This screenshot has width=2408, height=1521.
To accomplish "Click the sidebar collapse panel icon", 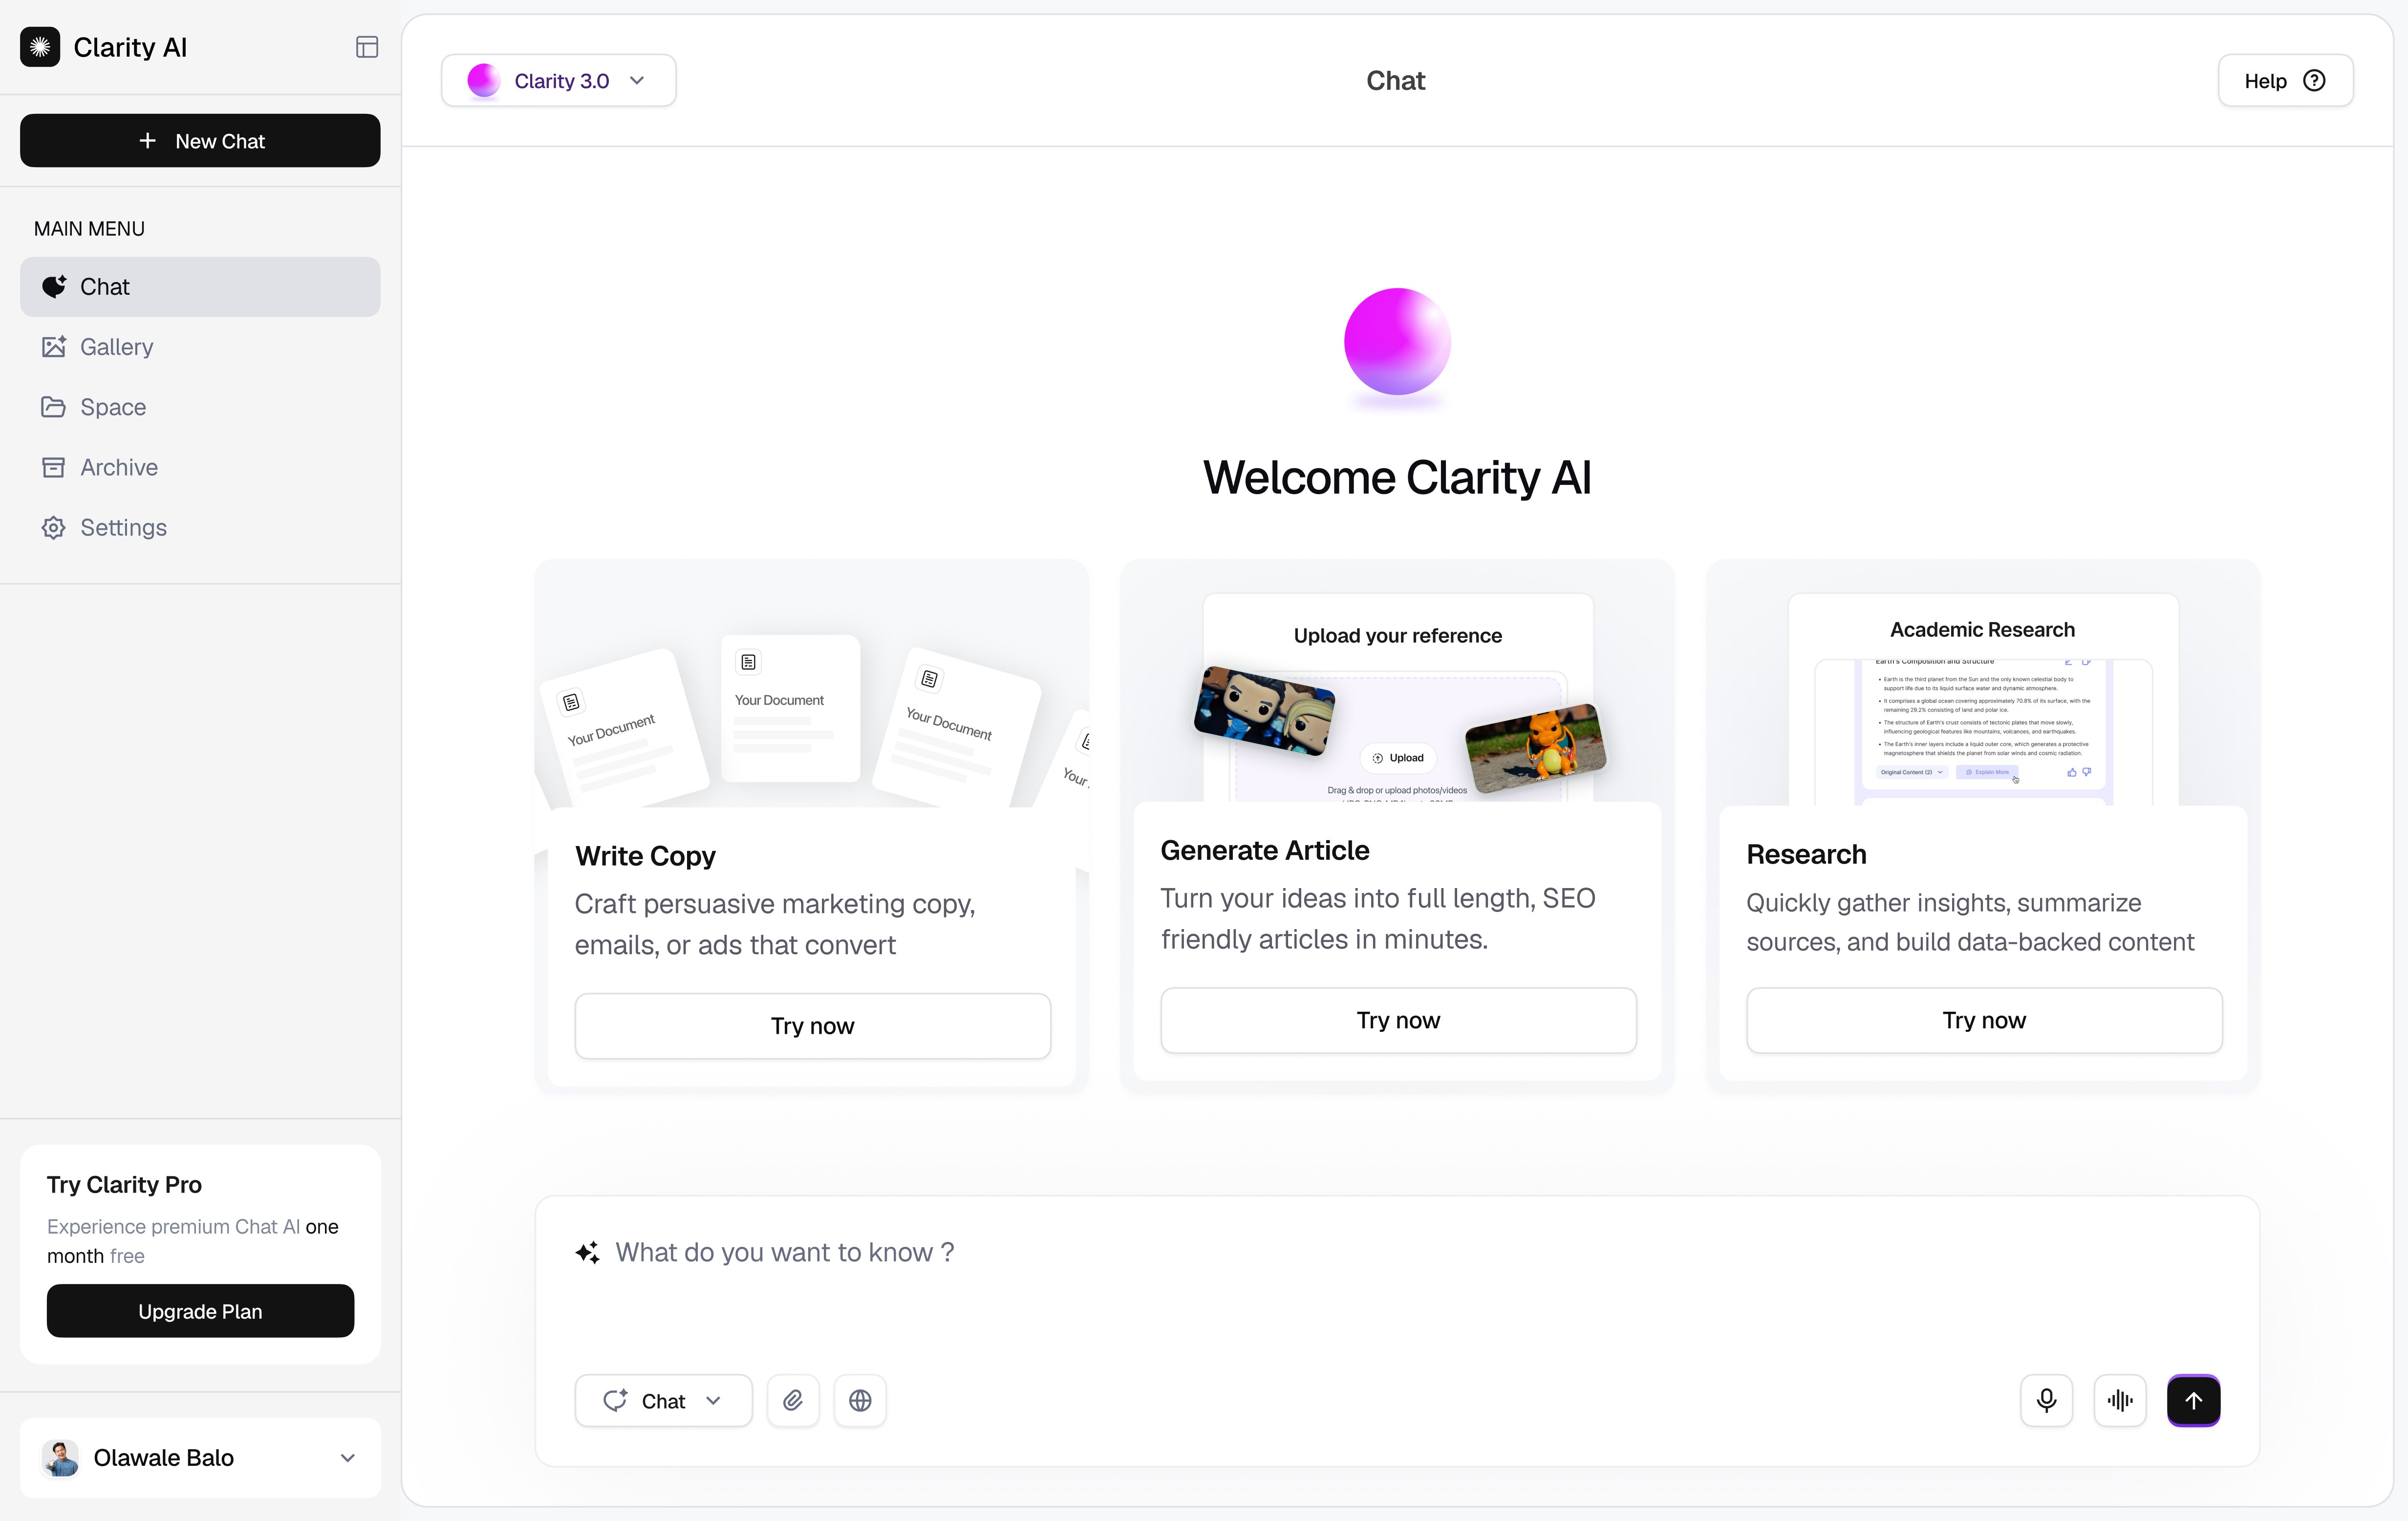I will click(367, 47).
